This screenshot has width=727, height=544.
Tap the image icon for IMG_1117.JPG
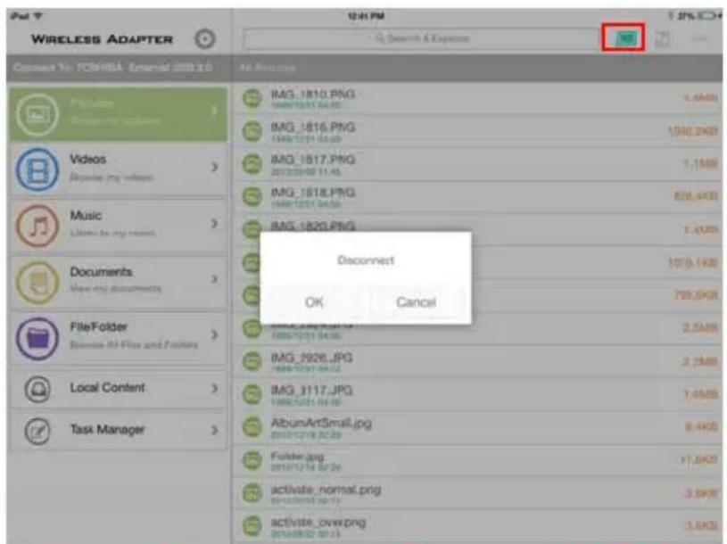[x=252, y=394]
